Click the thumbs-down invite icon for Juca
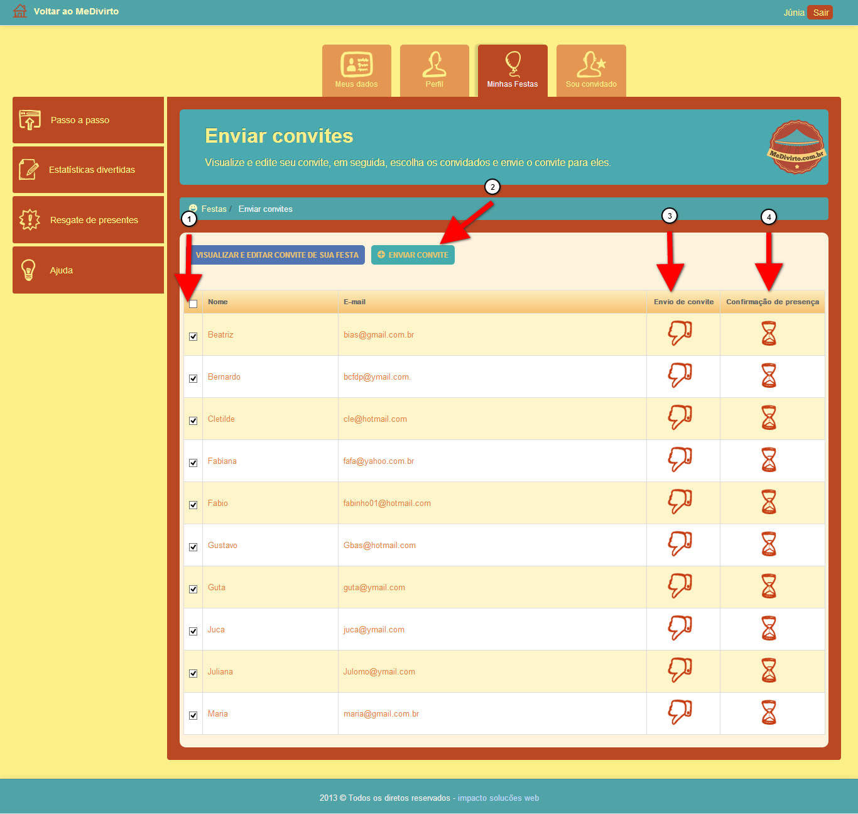This screenshot has height=814, width=858. [x=680, y=628]
